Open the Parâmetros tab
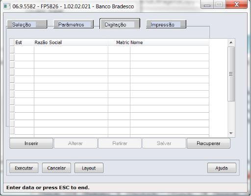The height and width of the screenshot is (196, 251). 74,24
